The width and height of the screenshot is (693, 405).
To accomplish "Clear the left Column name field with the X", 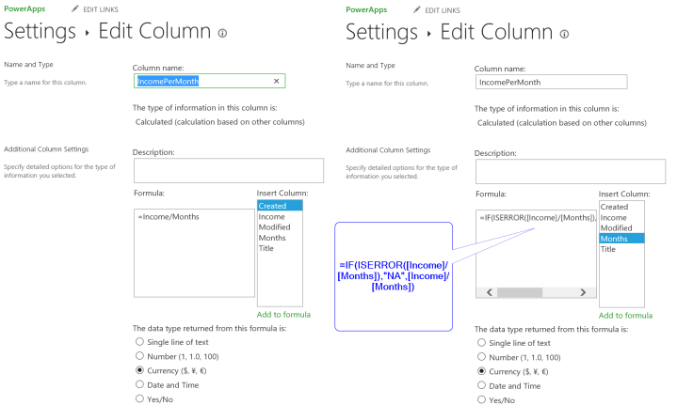I will point(276,82).
